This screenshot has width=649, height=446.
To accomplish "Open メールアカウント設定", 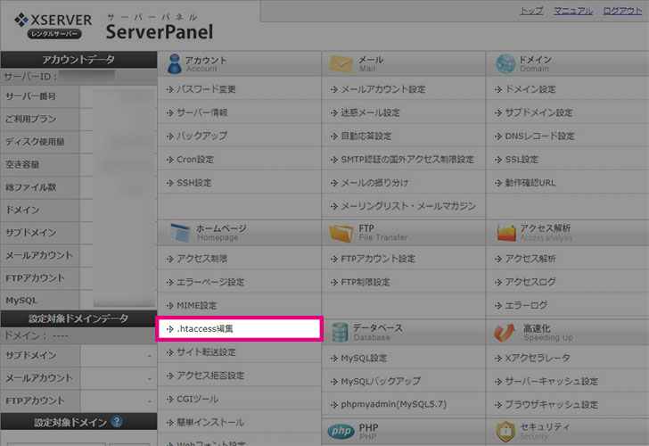I will pos(382,89).
